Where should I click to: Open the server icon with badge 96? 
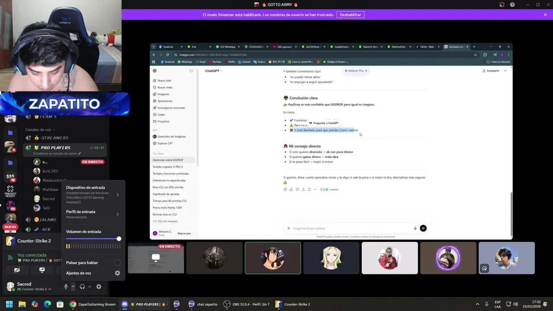click(10, 206)
